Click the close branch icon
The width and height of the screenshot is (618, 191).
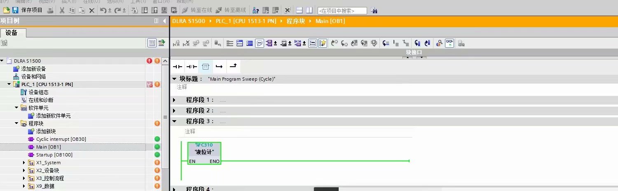tap(233, 66)
